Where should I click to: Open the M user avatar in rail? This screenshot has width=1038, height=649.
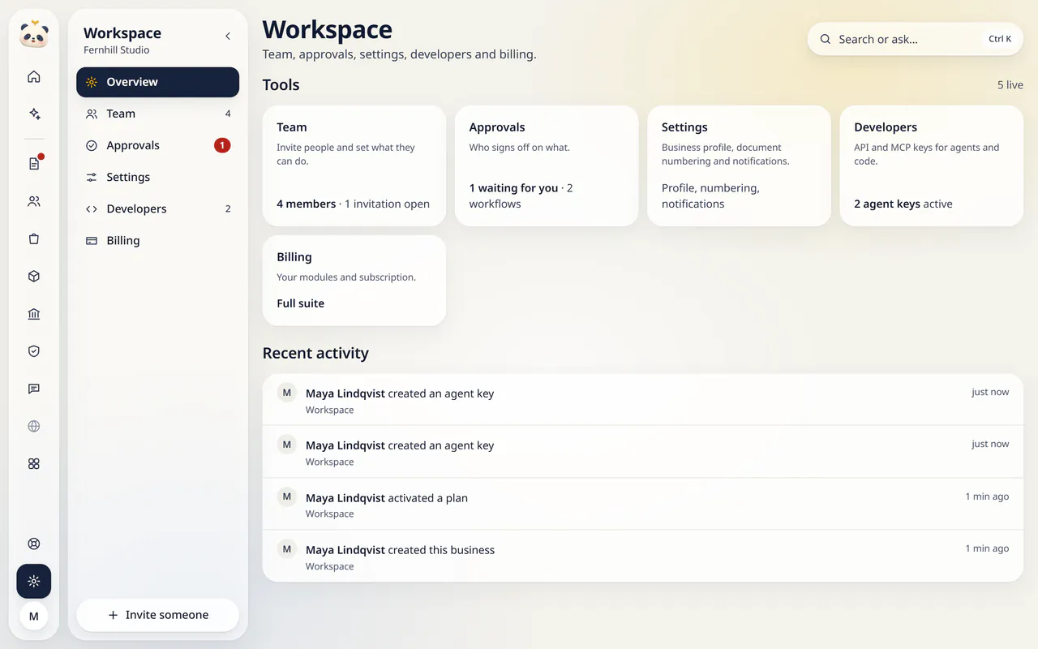[34, 617]
